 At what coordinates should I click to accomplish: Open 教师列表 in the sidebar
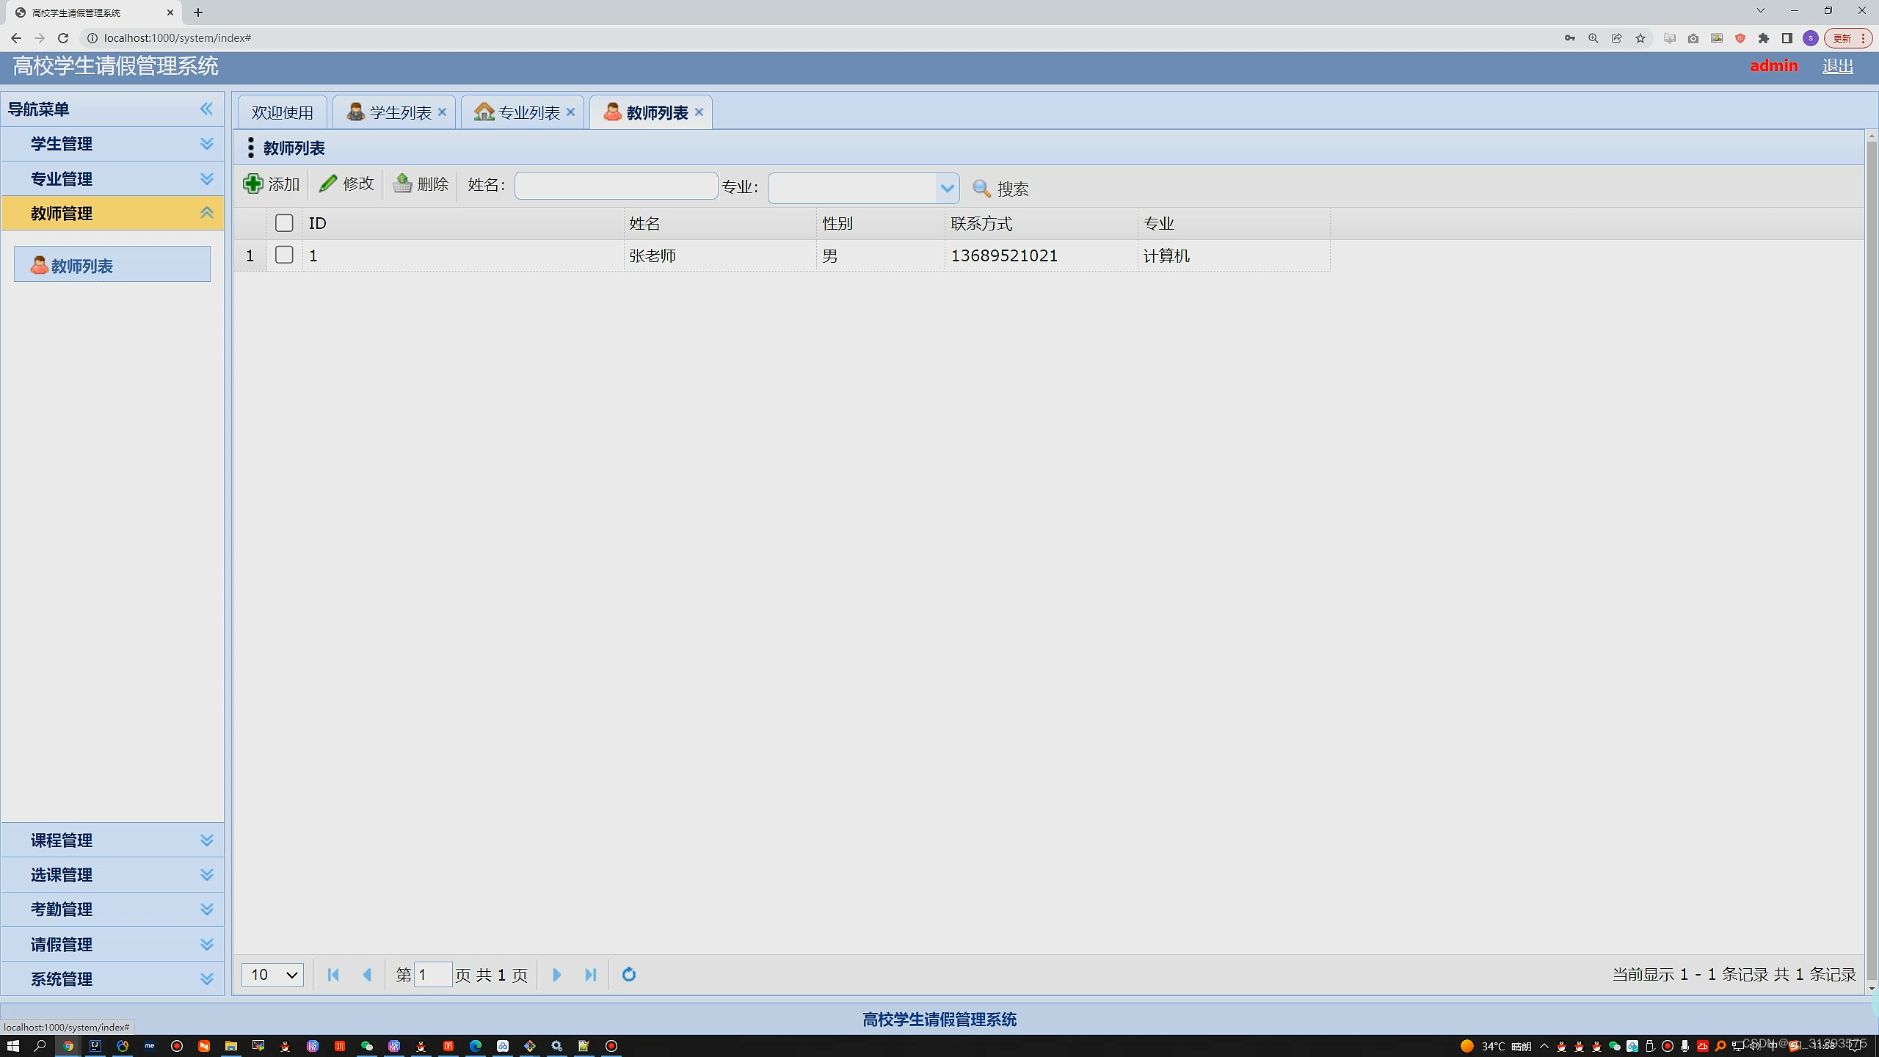click(x=82, y=266)
